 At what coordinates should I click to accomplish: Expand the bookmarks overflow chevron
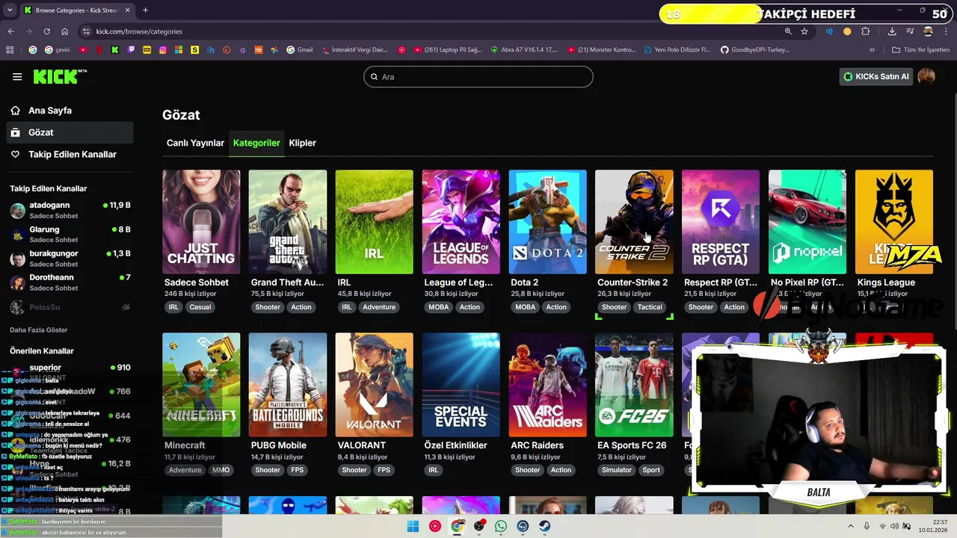click(x=872, y=50)
